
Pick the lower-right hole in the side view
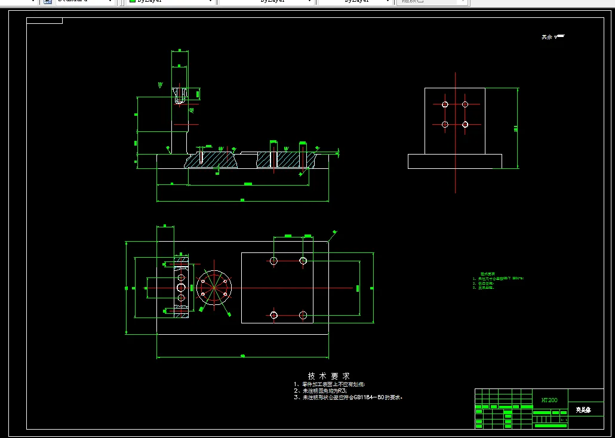[465, 124]
